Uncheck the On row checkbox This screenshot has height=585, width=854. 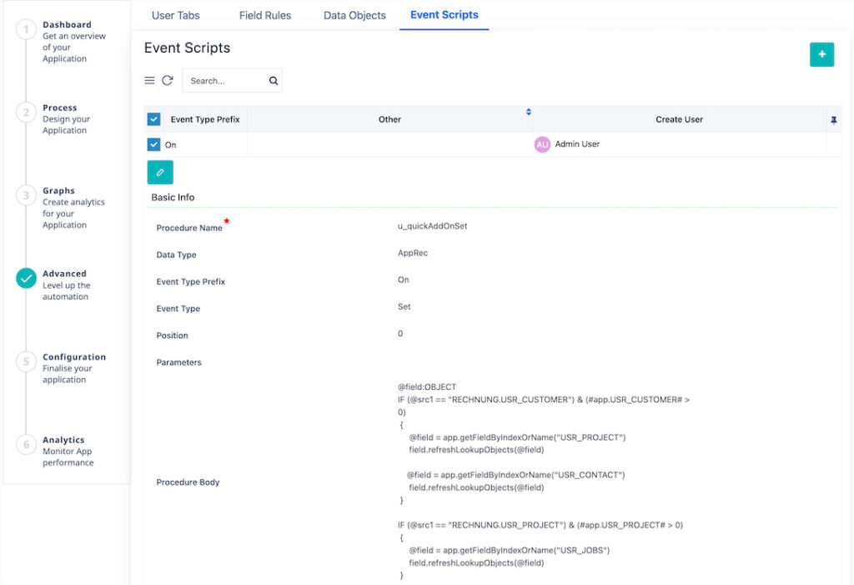[153, 144]
